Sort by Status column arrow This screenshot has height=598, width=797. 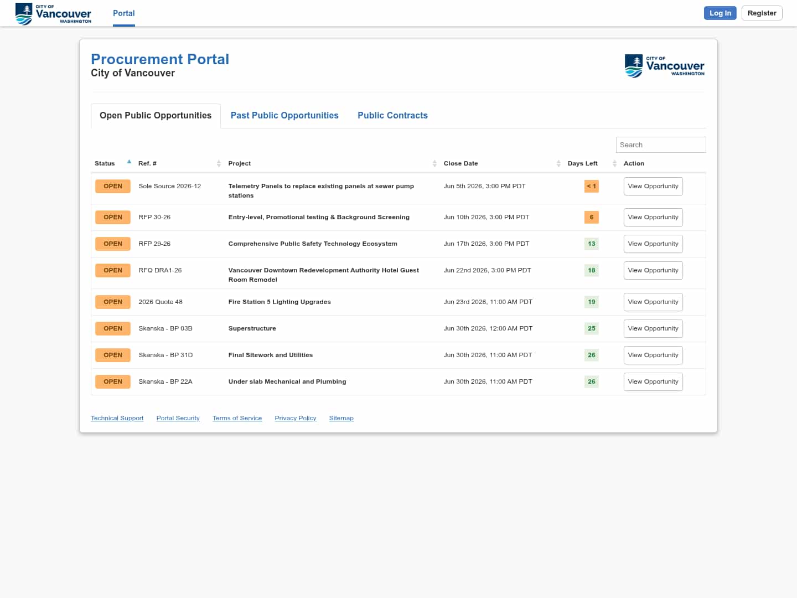pyautogui.click(x=129, y=162)
